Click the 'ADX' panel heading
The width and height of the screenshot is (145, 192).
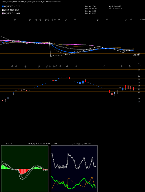point(55,144)
